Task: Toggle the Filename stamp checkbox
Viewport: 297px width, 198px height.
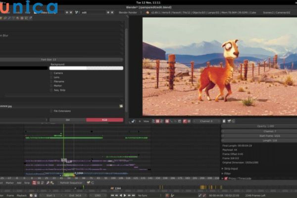Action: (x=51, y=82)
